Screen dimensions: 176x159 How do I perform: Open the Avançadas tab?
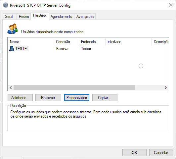85,17
